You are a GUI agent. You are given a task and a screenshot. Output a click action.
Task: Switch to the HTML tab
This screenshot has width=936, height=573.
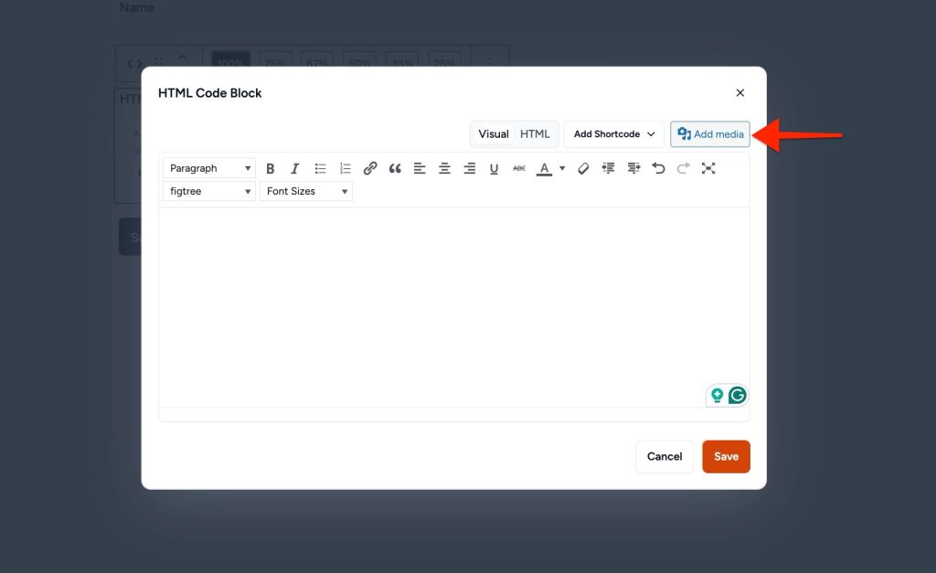coord(535,134)
